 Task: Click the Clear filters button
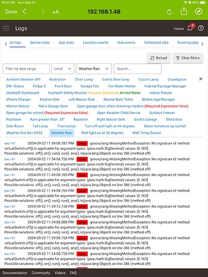coord(188,58)
